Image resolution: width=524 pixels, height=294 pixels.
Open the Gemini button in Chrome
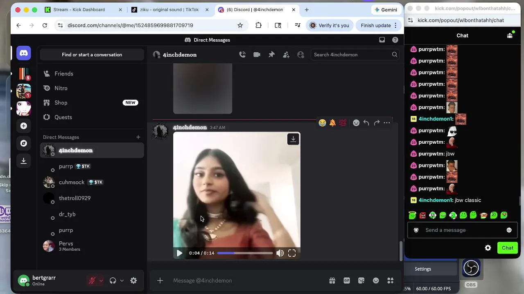pos(386,10)
